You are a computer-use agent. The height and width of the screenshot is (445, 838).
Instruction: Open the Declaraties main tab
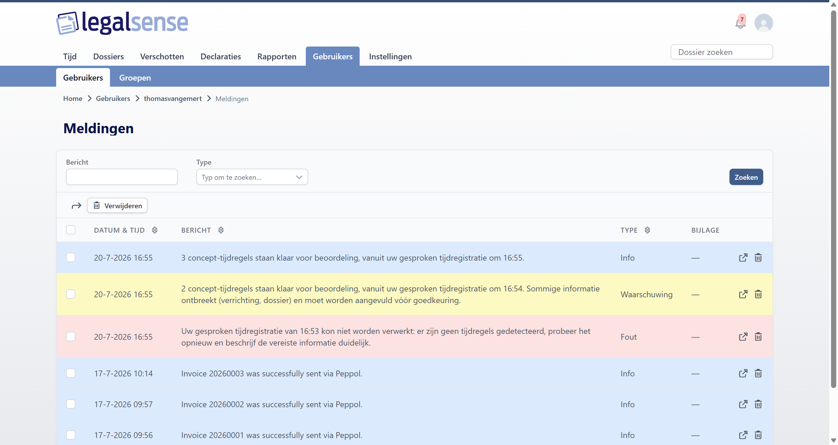coord(221,57)
